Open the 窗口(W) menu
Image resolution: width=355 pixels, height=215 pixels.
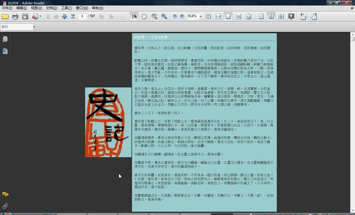[x=82, y=8]
